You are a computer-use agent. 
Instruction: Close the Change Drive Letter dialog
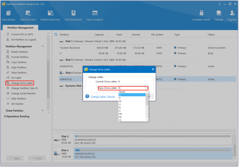(x=153, y=69)
